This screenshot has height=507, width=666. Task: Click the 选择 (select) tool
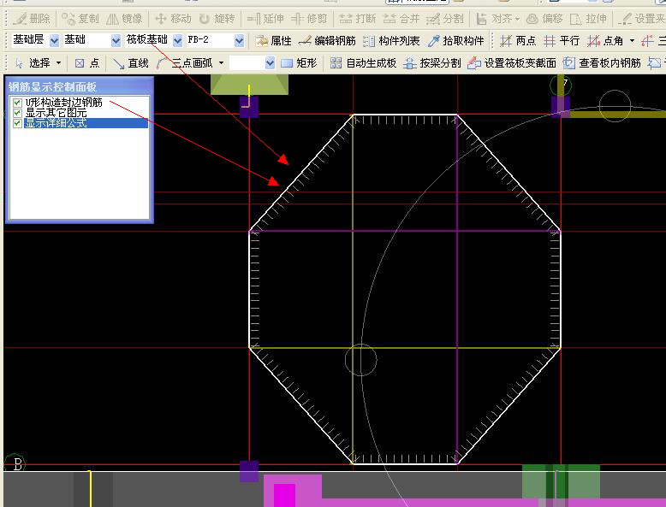coord(33,63)
